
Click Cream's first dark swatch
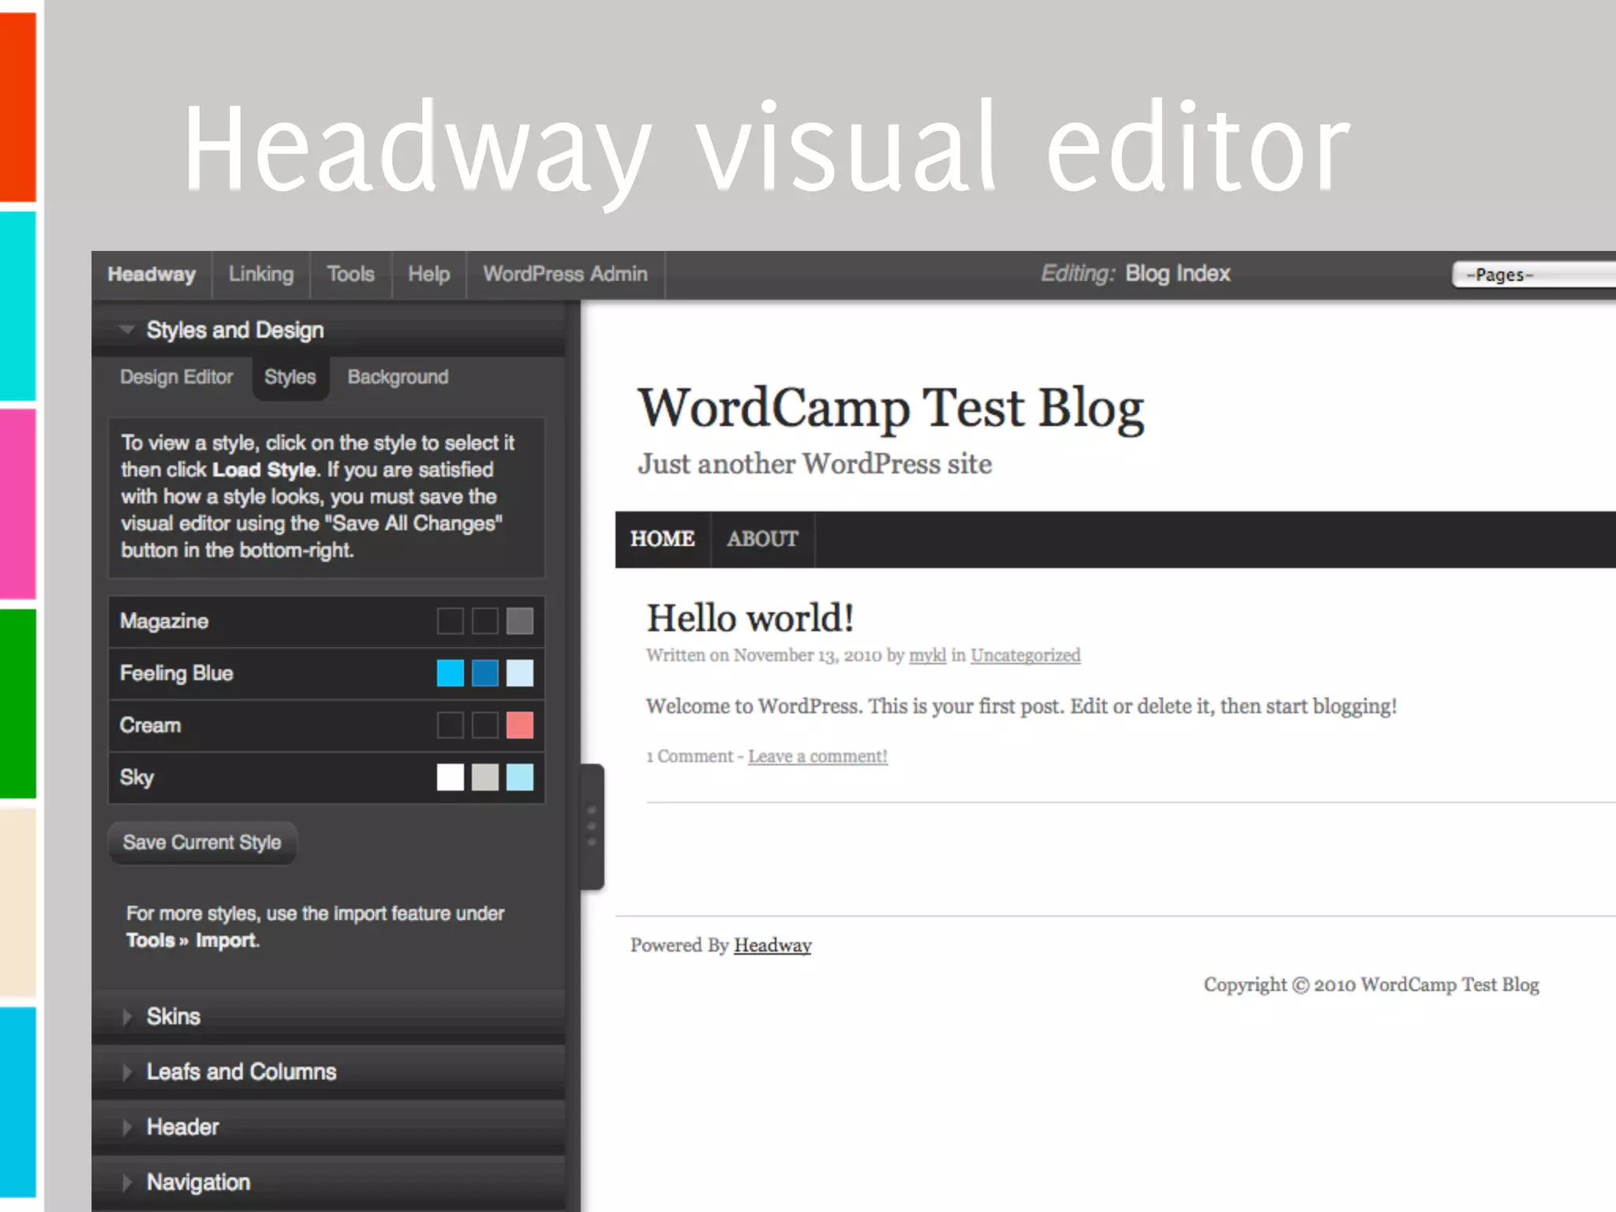[451, 726]
